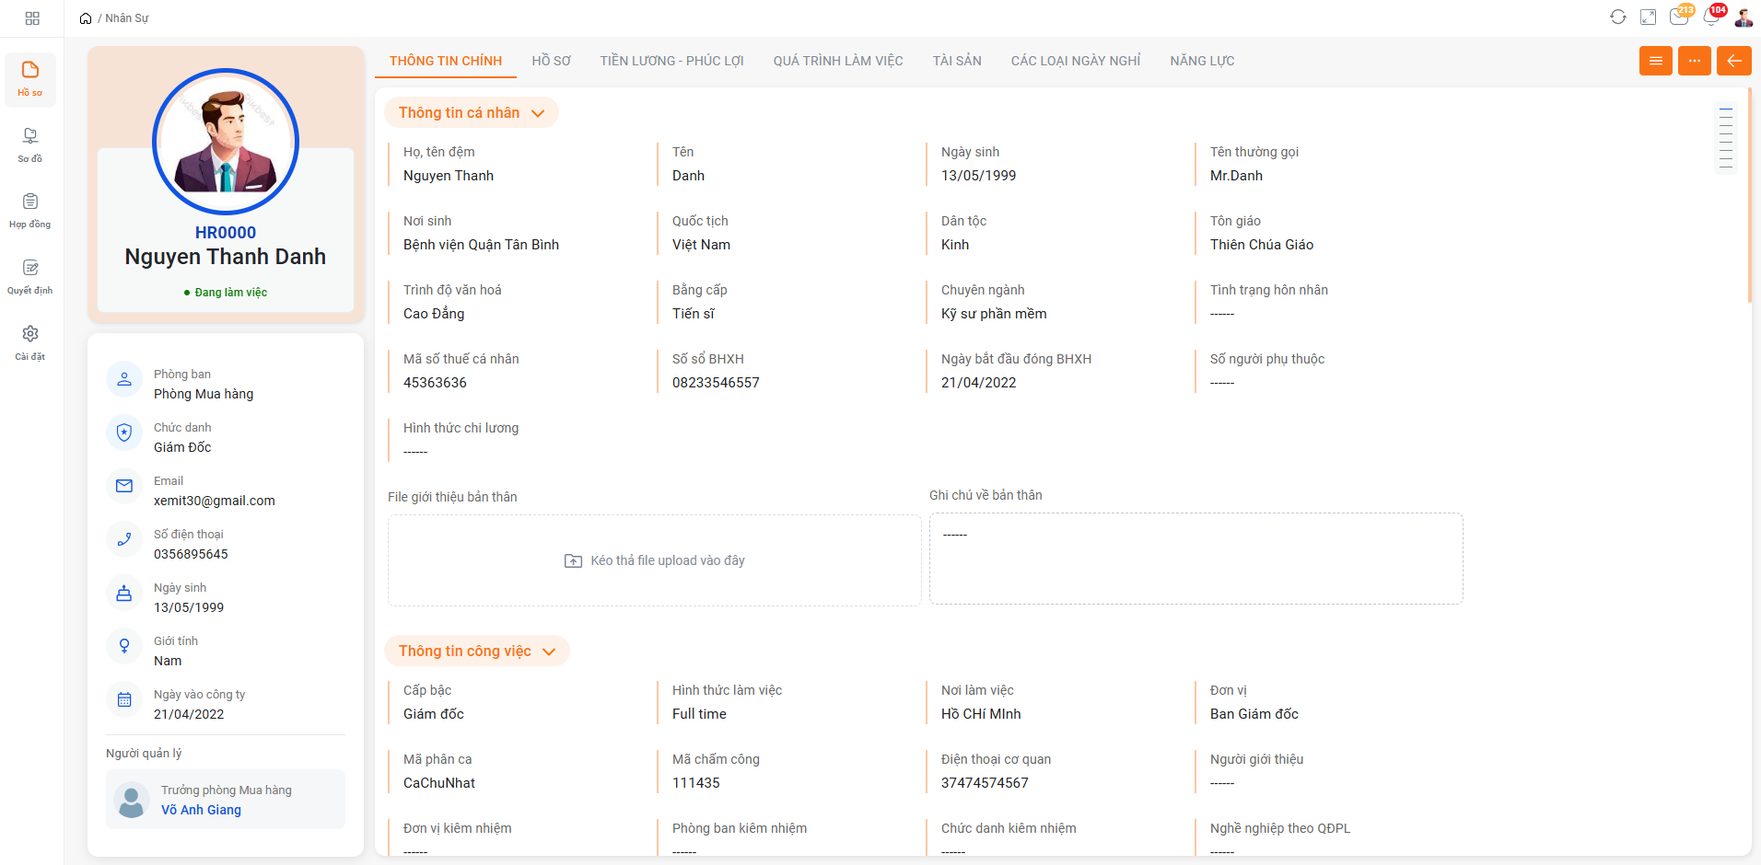Switch to Tiền lương - Phúc lợi tab
The image size is (1761, 865).
point(671,61)
